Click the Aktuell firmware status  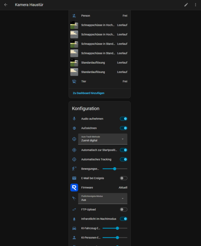click(x=123, y=188)
